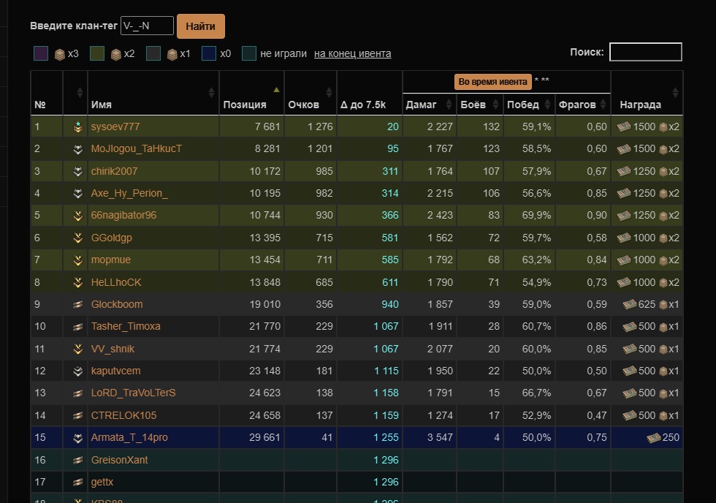
Task: Click the crate icon in the x3 legend
Action: coord(60,53)
